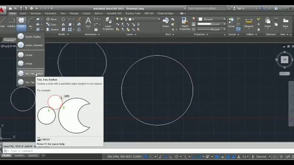
Task: Toggle the layer on/off lightbulb icon
Action: (118, 19)
